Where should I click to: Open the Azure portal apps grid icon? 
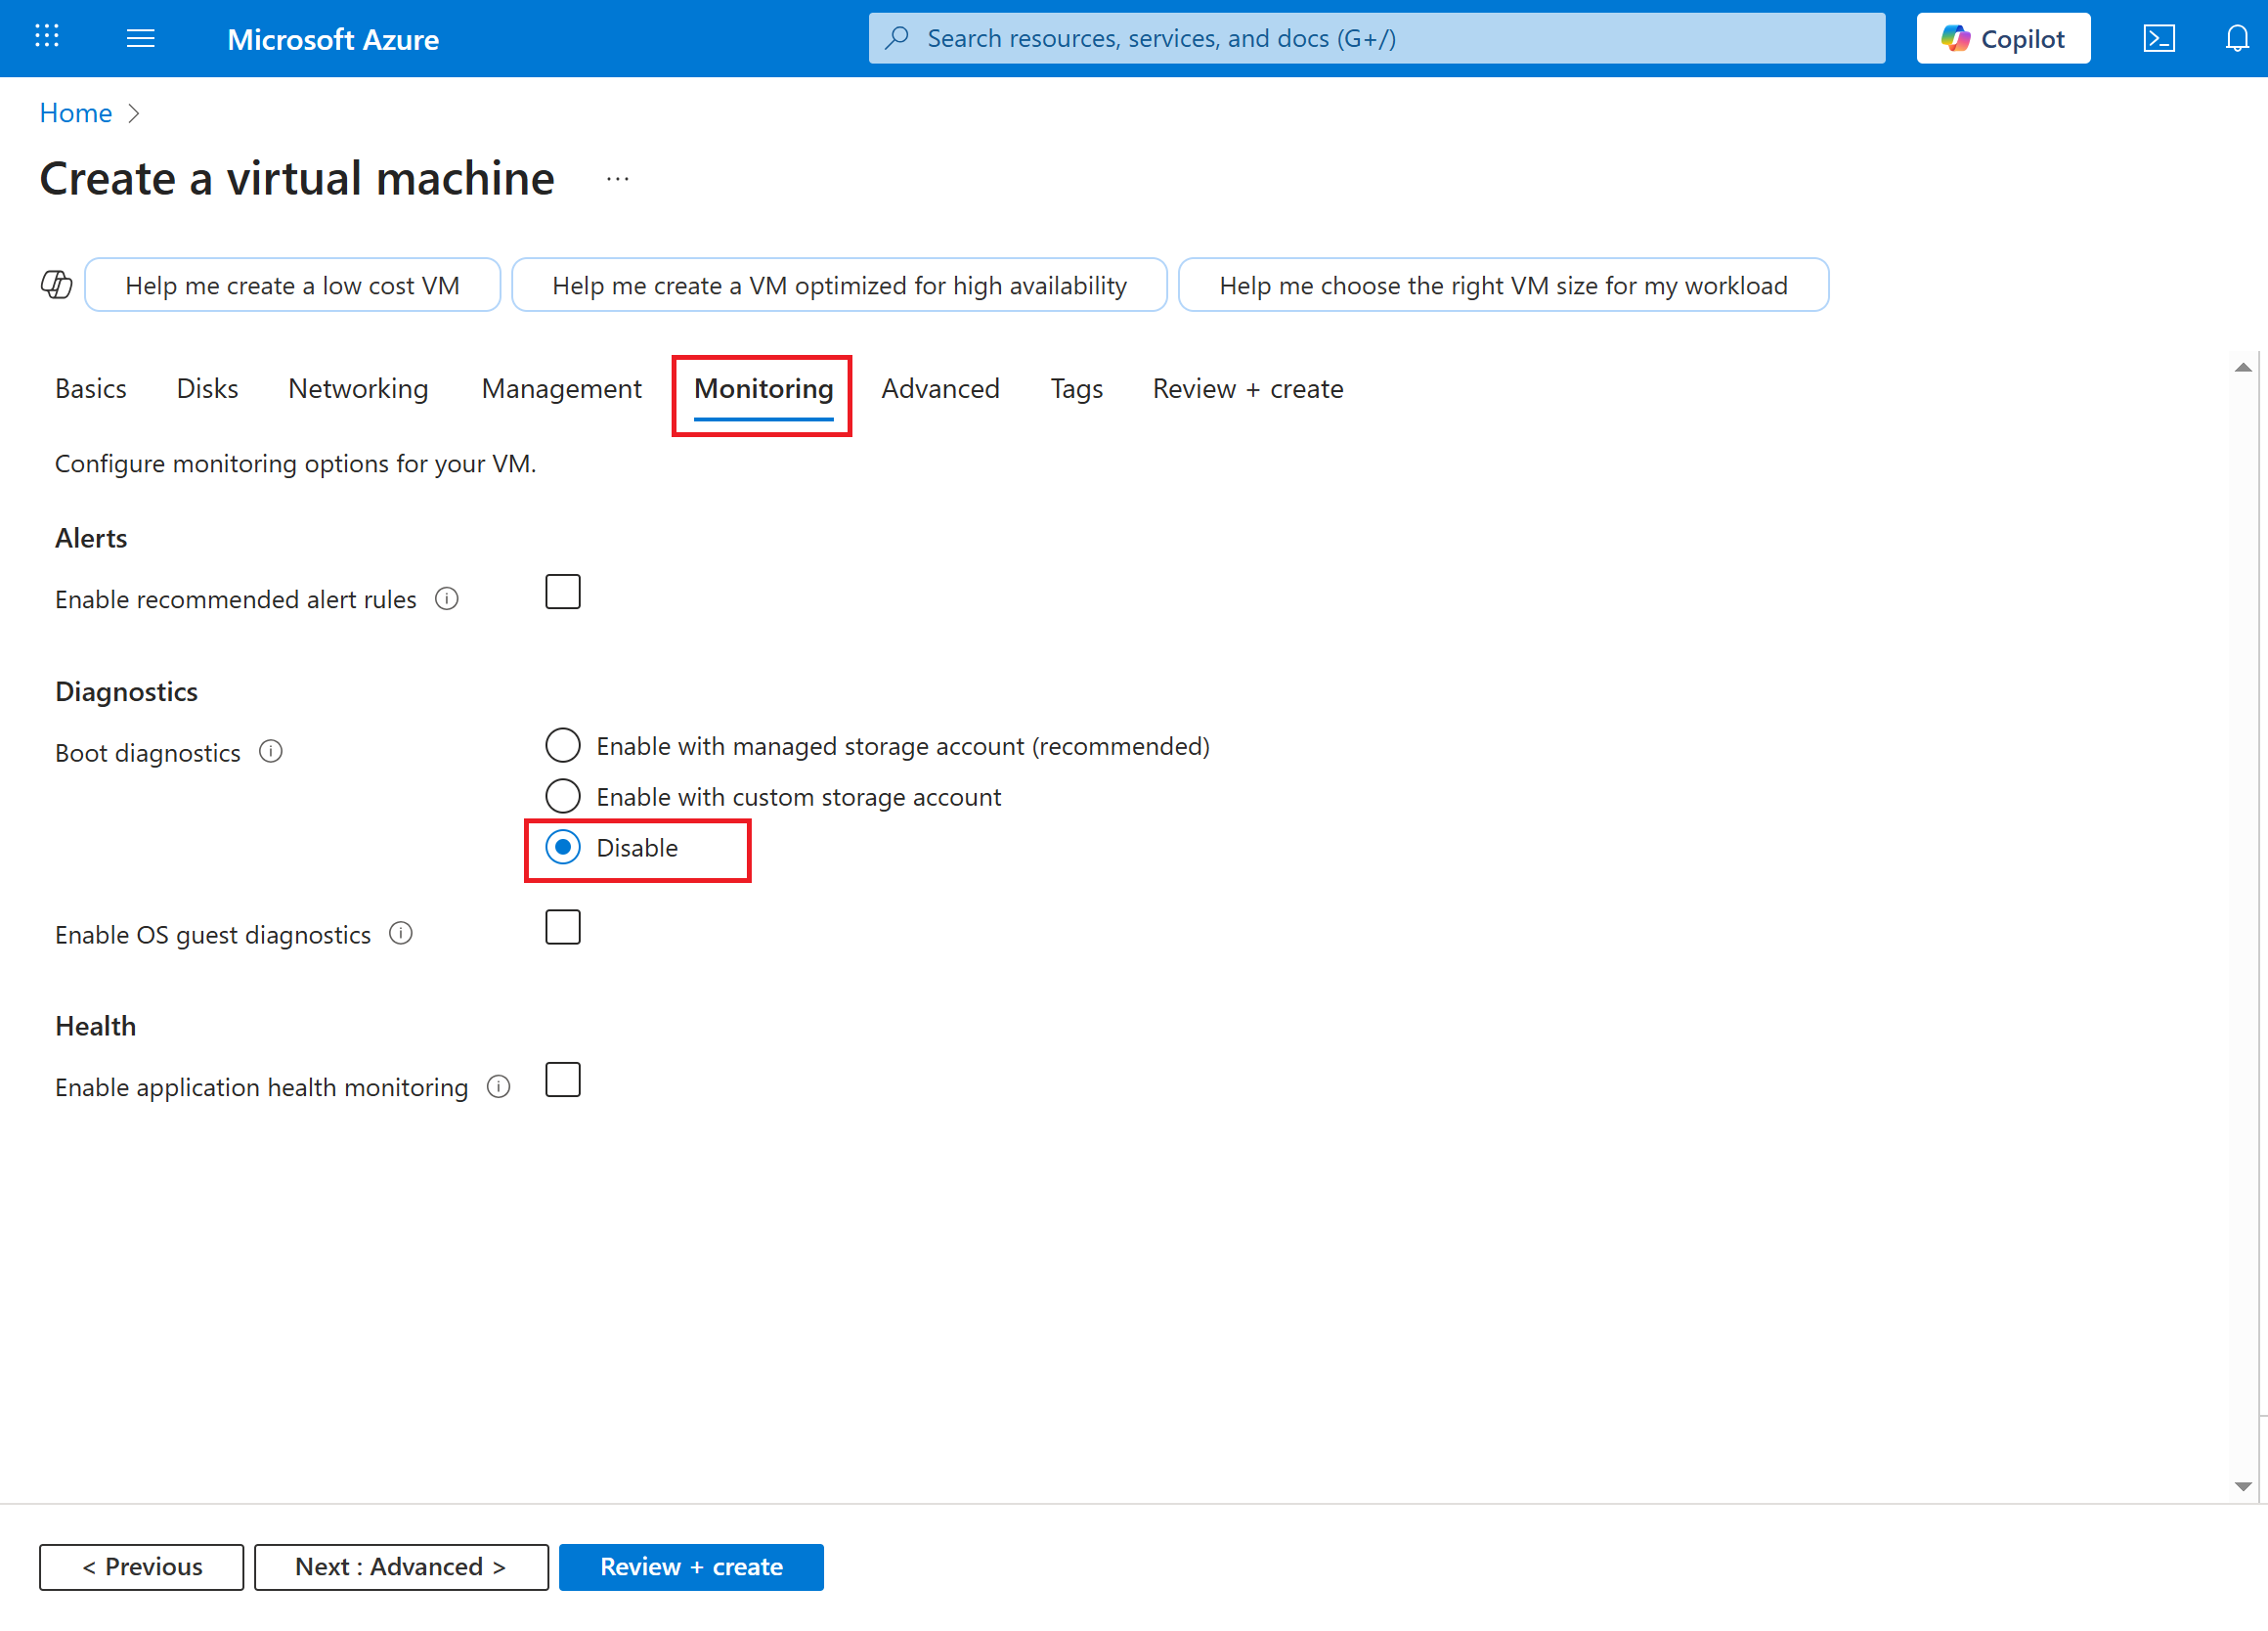[47, 38]
